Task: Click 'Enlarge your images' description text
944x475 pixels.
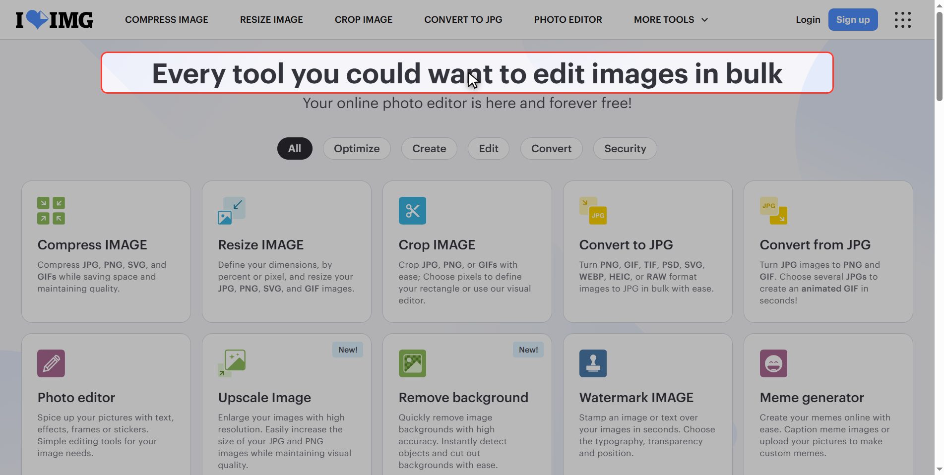Action: [x=285, y=441]
